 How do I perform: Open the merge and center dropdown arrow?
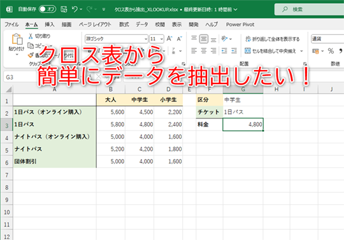302,51
